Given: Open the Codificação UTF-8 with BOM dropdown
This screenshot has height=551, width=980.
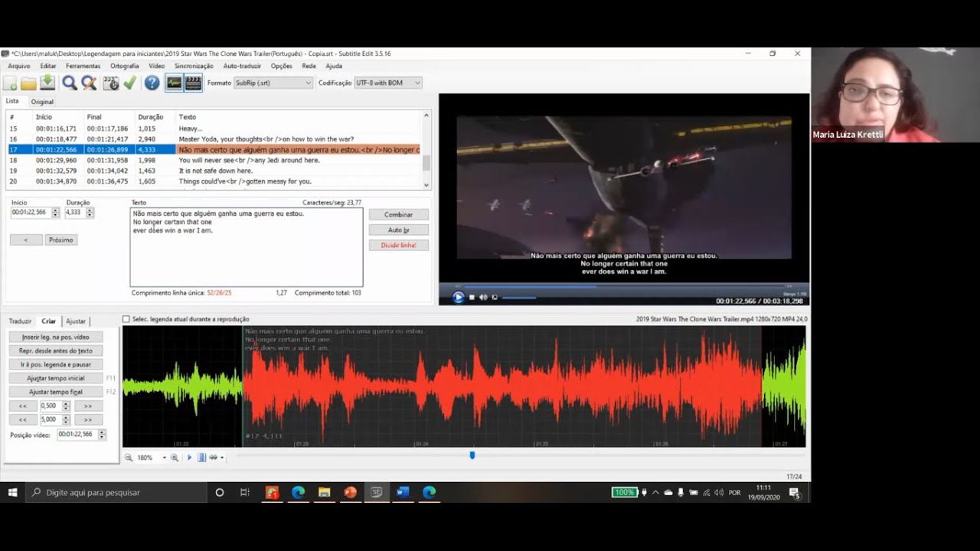Looking at the screenshot, I should coord(388,83).
